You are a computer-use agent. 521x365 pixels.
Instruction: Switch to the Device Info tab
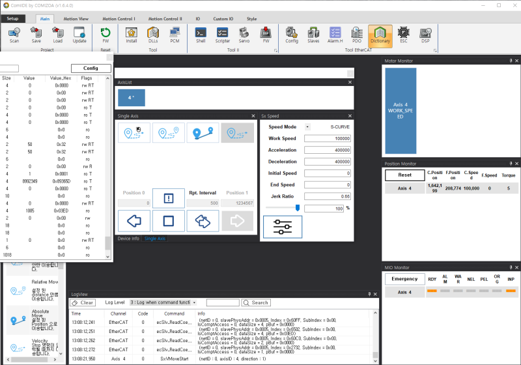point(128,239)
